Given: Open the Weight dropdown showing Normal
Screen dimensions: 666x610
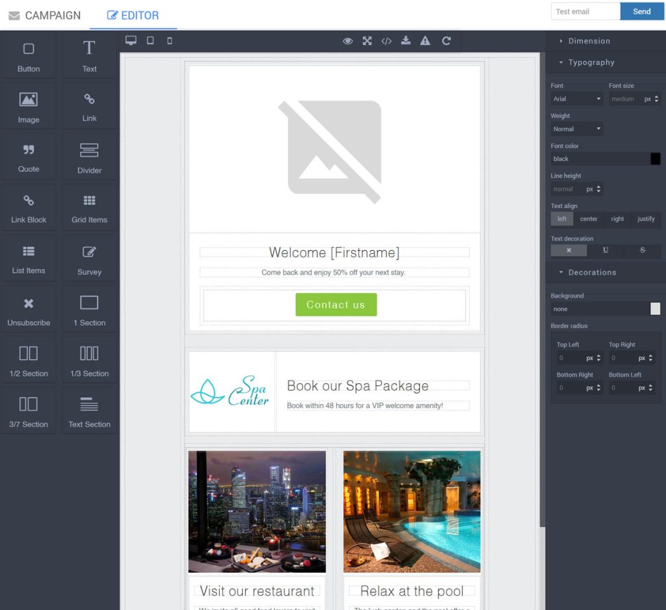Looking at the screenshot, I should [577, 129].
